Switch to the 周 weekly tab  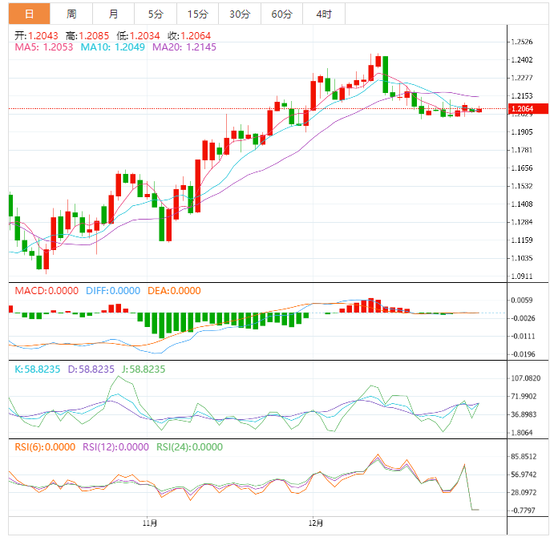[71, 14]
